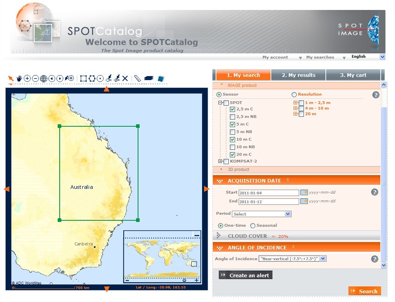Select the rectangle area drawing tool

pyautogui.click(x=84, y=78)
